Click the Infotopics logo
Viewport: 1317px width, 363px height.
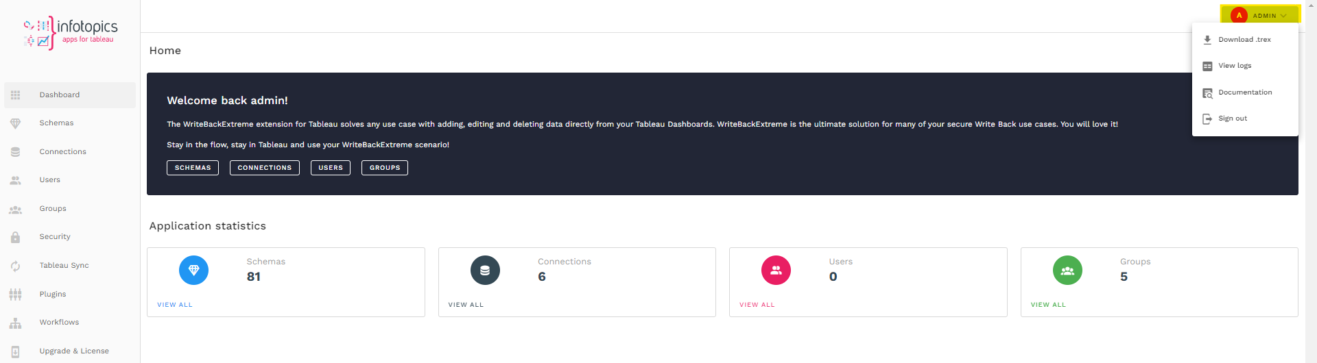pos(71,32)
